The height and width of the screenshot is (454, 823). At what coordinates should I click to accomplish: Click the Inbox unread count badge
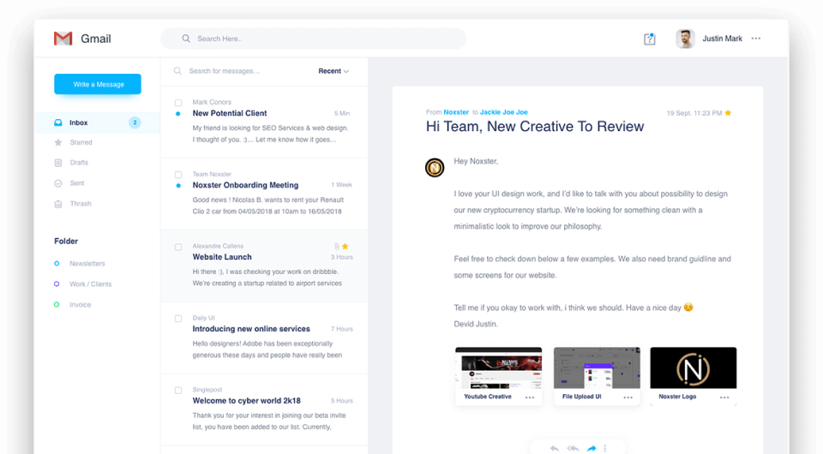tap(135, 122)
